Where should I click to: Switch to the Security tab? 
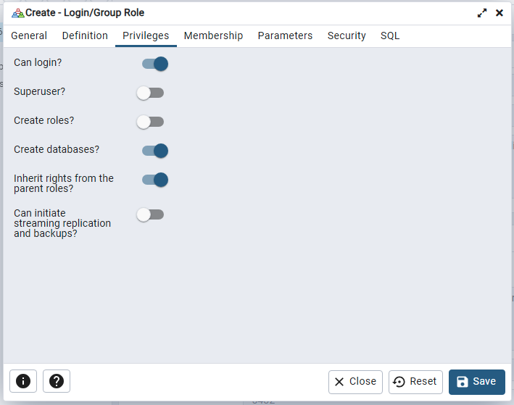347,36
